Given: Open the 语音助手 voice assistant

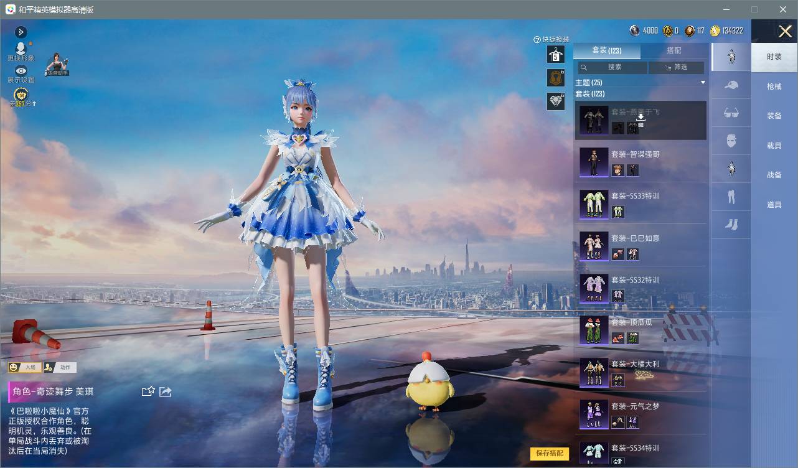Looking at the screenshot, I should [x=57, y=65].
